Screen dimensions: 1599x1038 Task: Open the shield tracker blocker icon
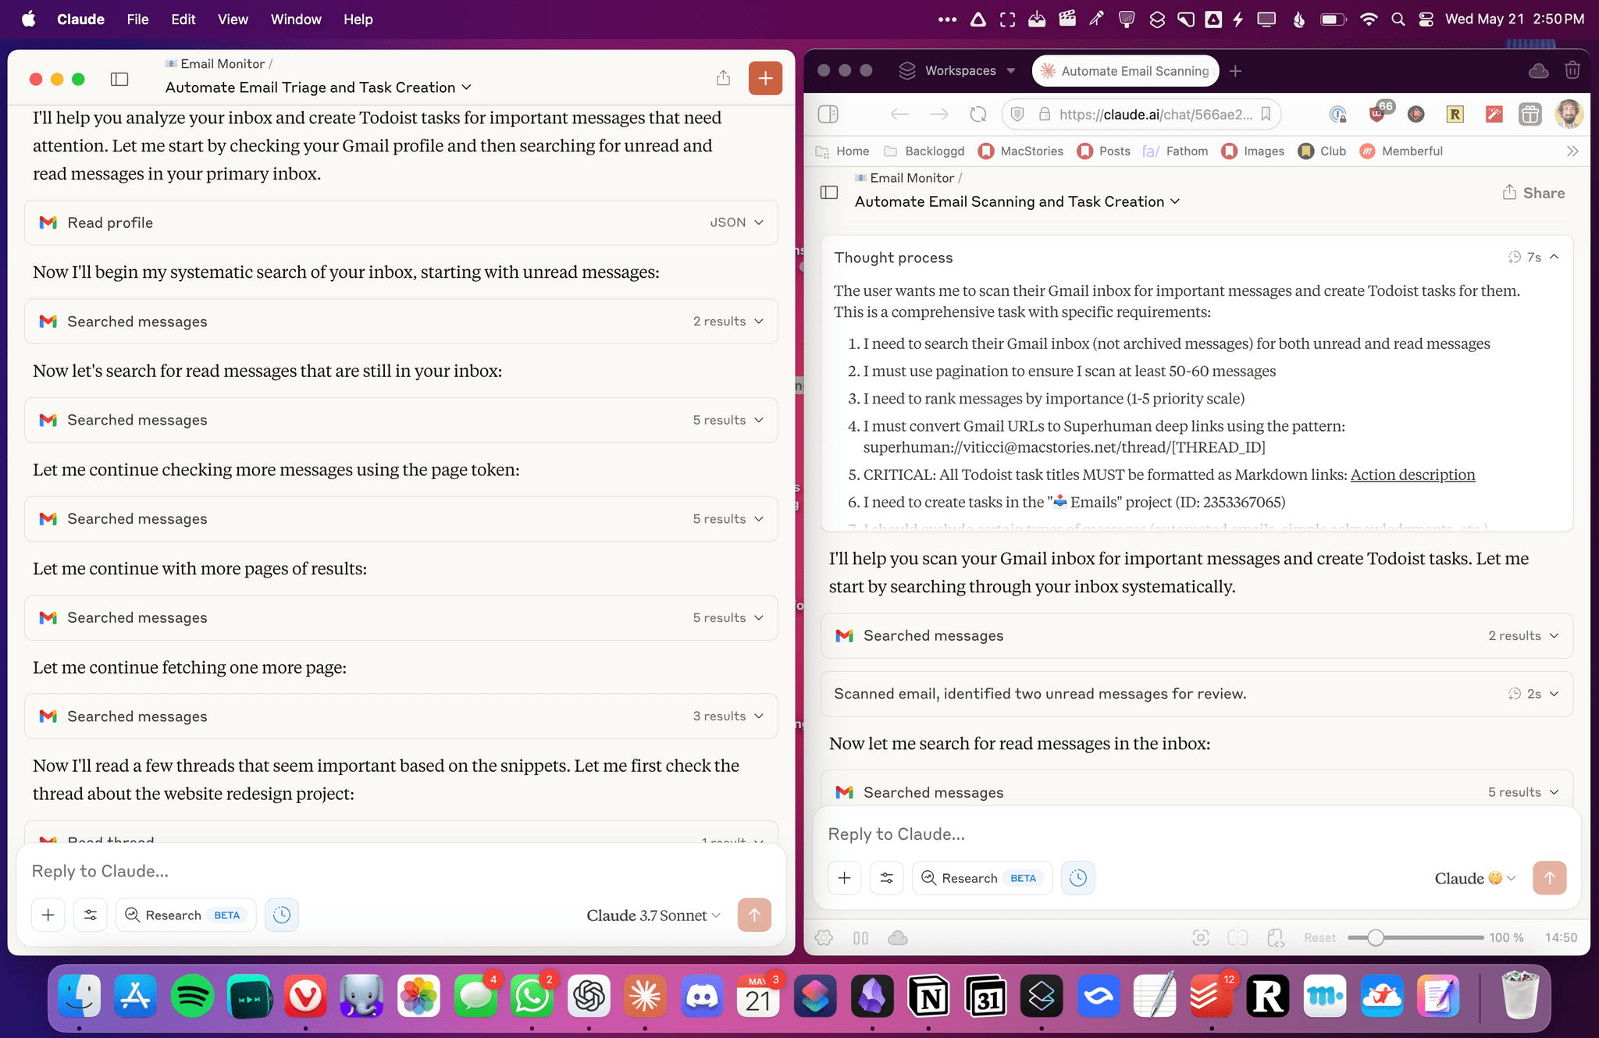[x=1017, y=114]
